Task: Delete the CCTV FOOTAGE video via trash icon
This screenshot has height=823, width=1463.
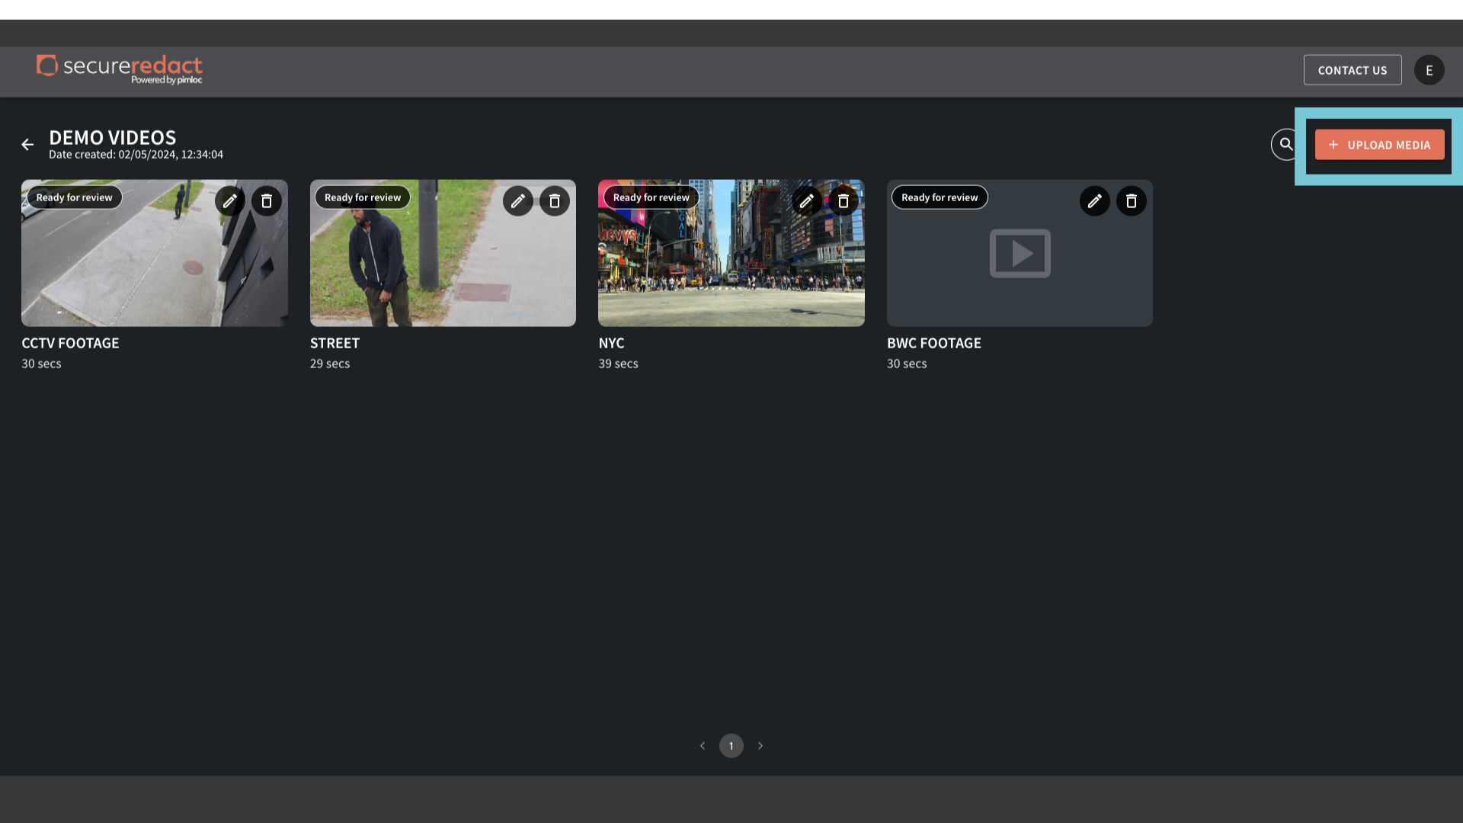Action: coord(266,200)
